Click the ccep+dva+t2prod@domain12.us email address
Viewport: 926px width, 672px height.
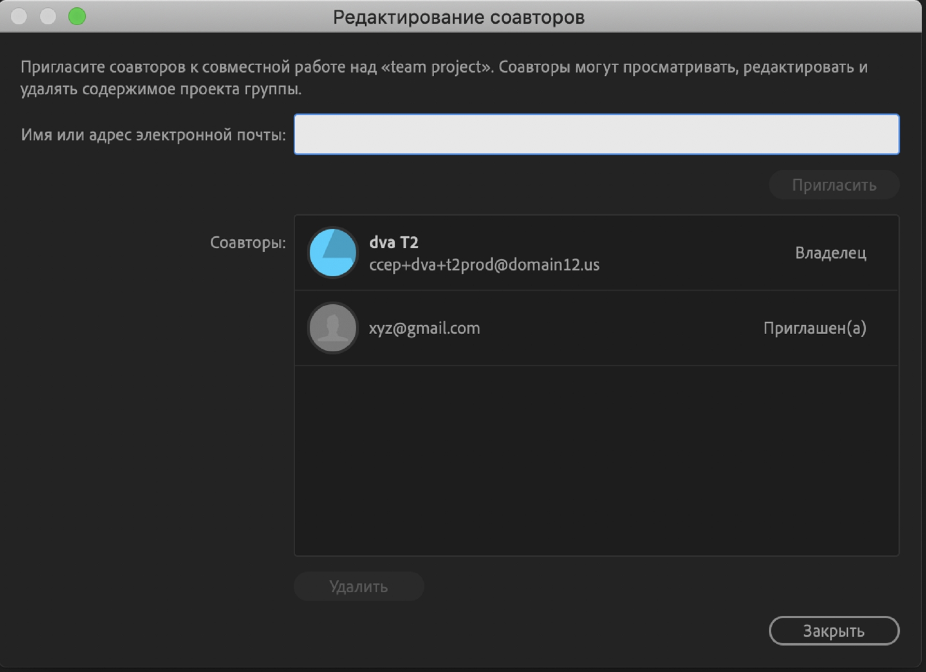[x=484, y=265]
